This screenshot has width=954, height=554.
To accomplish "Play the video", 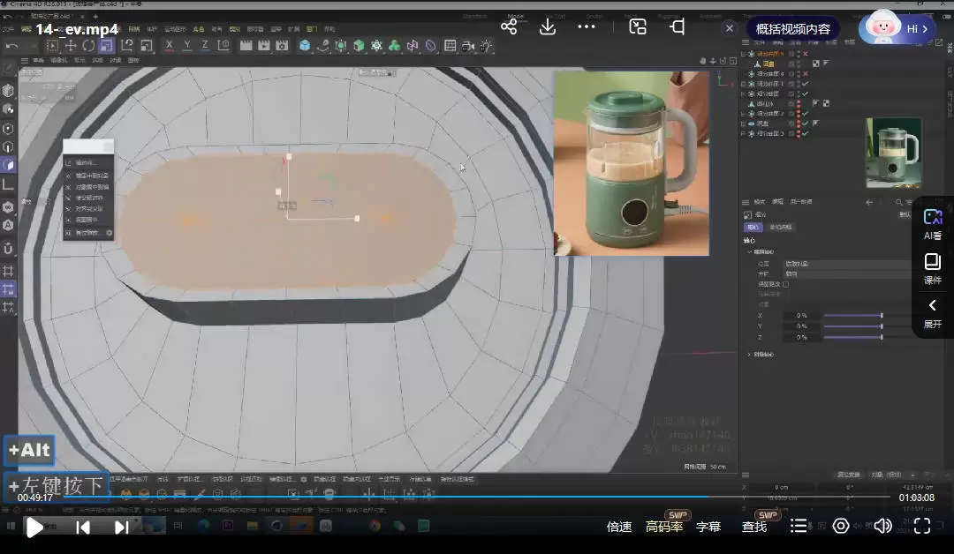I will [x=34, y=528].
